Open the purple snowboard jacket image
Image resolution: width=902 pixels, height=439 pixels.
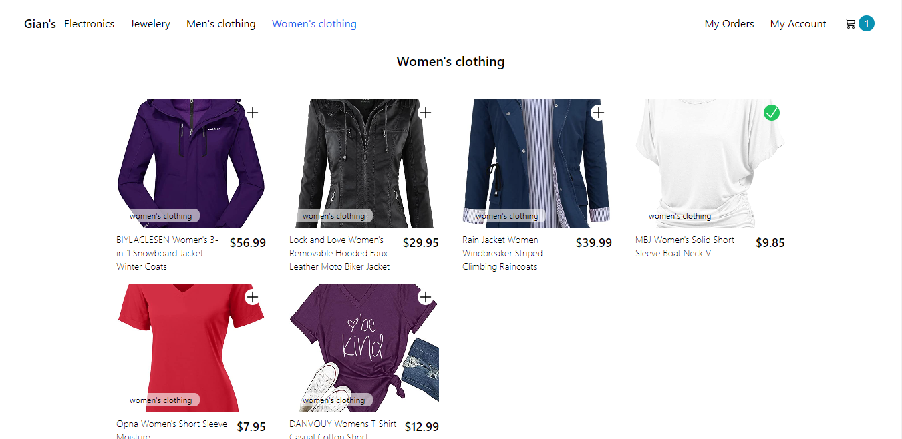coord(191,163)
